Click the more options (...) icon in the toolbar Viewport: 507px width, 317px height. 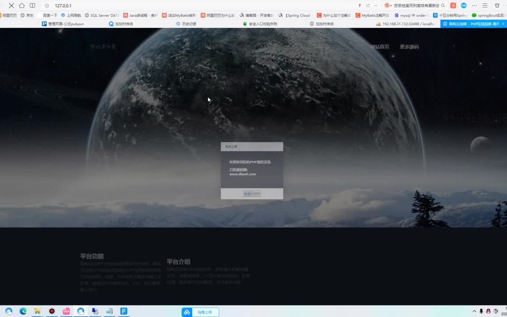[474, 6]
